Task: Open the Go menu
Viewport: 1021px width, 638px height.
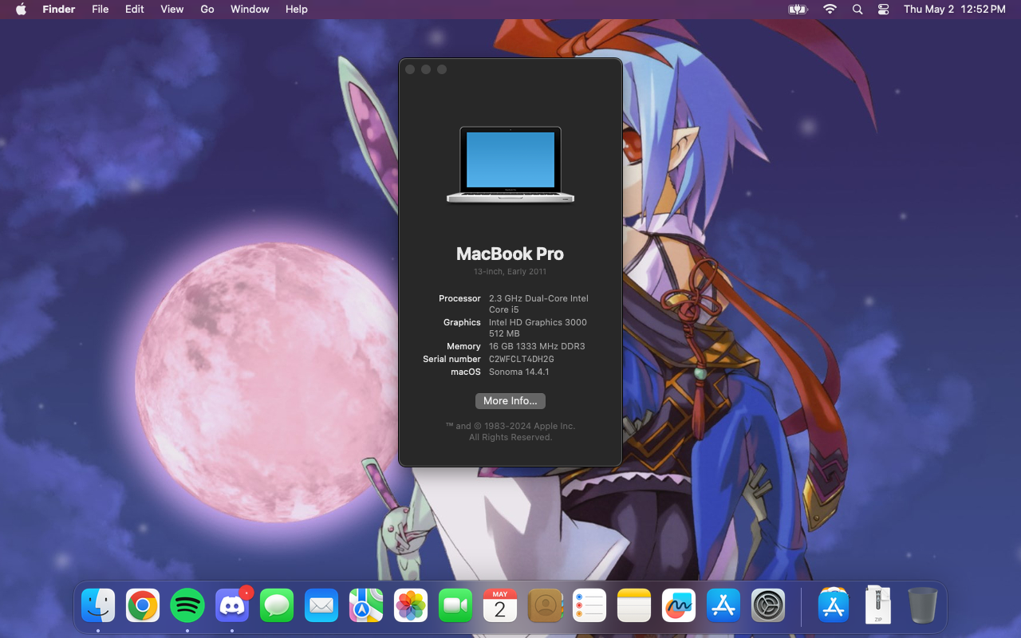Action: [x=207, y=10]
